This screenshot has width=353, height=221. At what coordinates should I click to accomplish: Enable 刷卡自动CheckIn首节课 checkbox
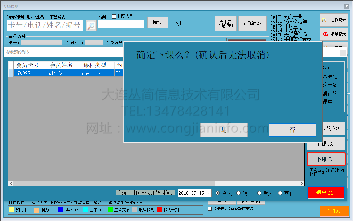(210, 209)
